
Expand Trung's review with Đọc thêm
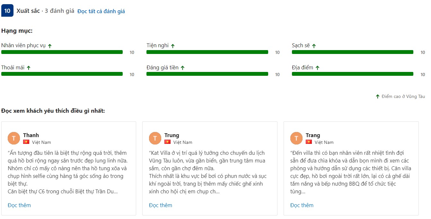[x=161, y=205]
